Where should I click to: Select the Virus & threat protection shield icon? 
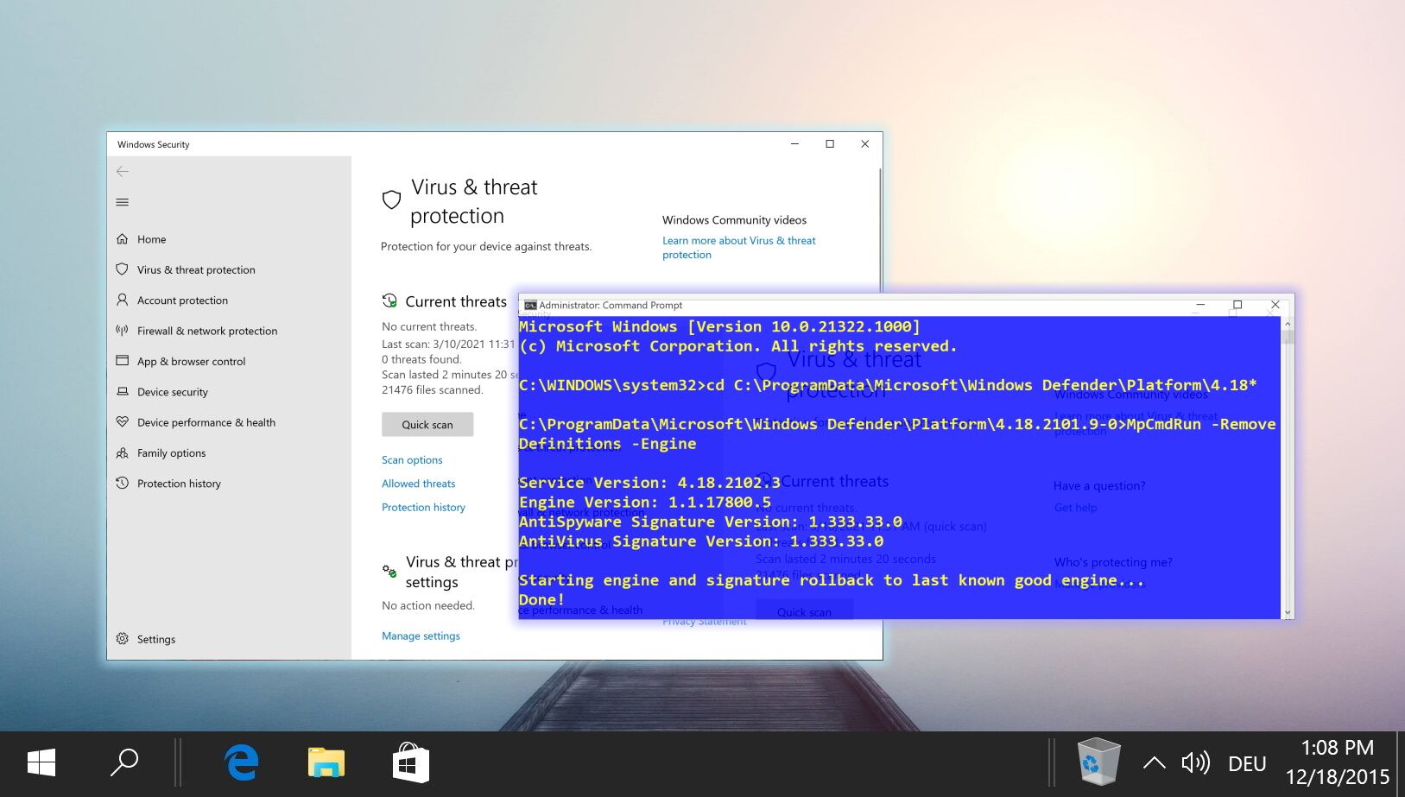122,269
